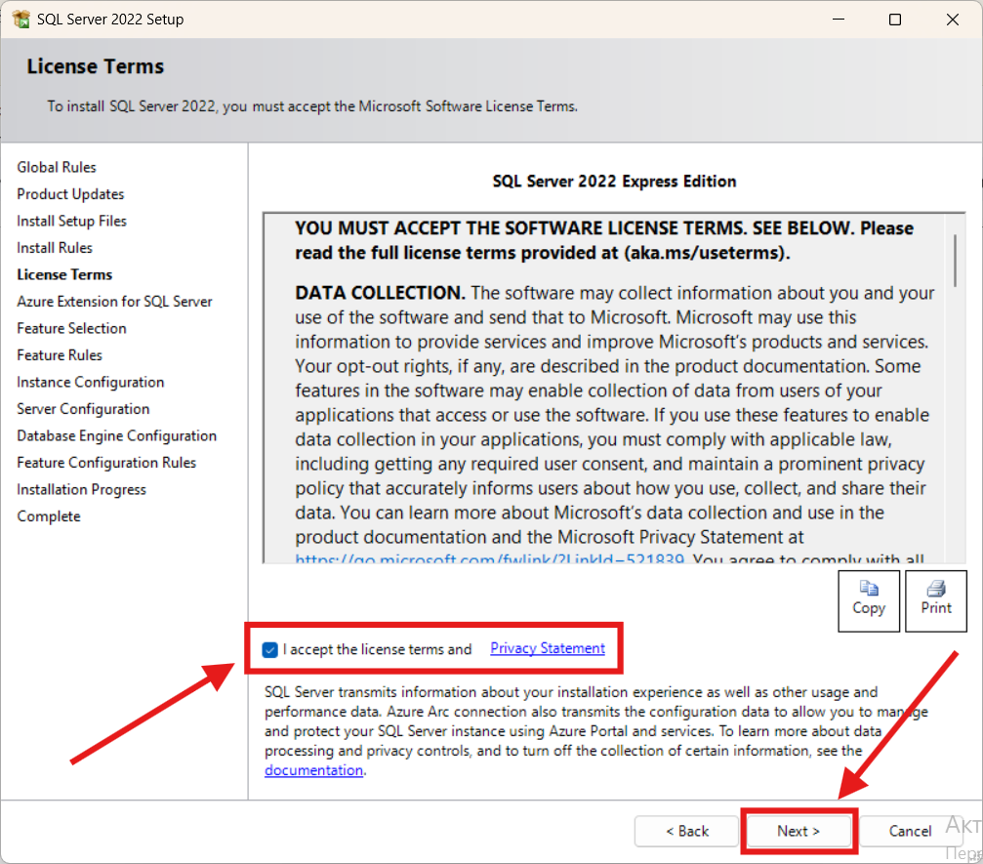The width and height of the screenshot is (983, 864).
Task: Toggle the accept license terms checkbox
Action: pyautogui.click(x=270, y=649)
